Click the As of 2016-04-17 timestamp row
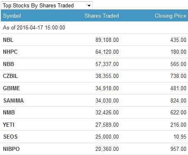 pos(94,27)
